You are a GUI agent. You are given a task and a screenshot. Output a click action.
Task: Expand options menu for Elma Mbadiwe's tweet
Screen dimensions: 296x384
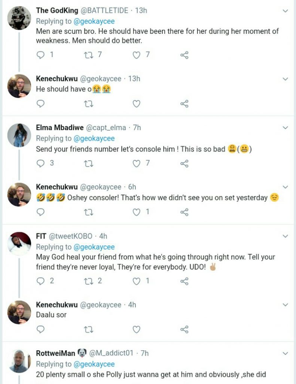point(285,128)
